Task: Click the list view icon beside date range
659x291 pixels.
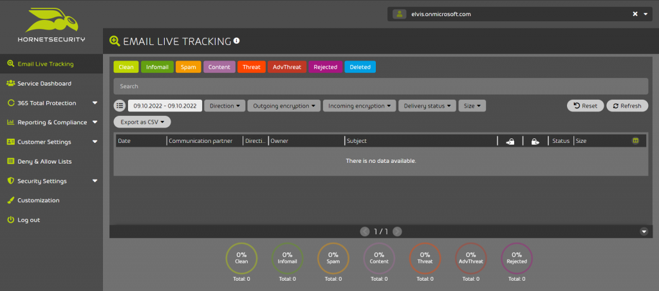Action: point(120,106)
